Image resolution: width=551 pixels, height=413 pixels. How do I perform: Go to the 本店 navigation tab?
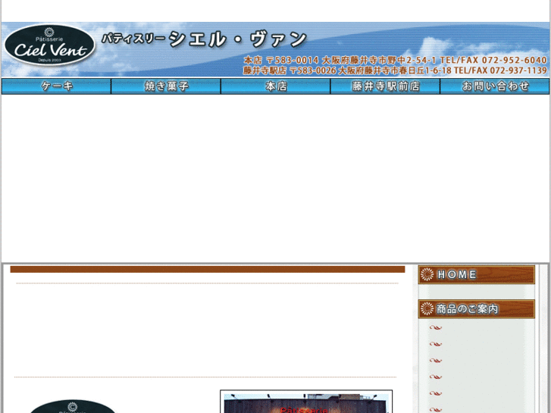tap(276, 86)
